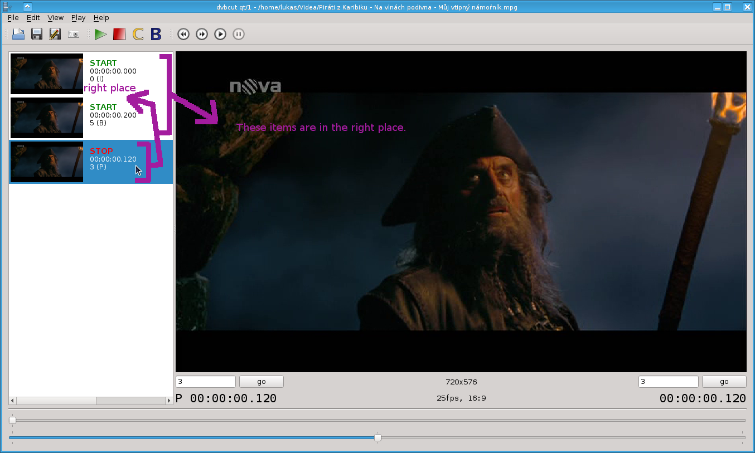Open the Edit menu
Image resolution: width=755 pixels, height=453 pixels.
(33, 18)
